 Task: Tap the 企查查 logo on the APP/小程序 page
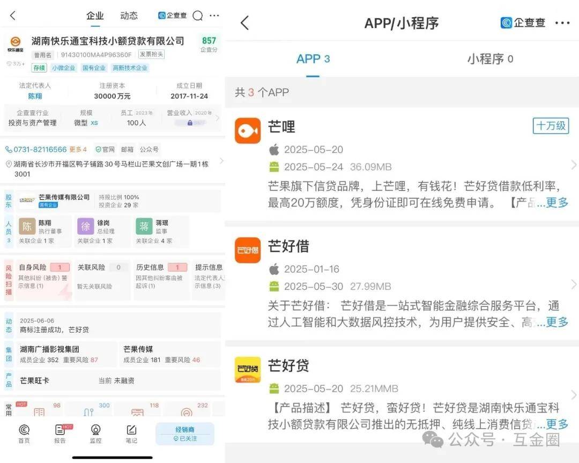(x=523, y=23)
